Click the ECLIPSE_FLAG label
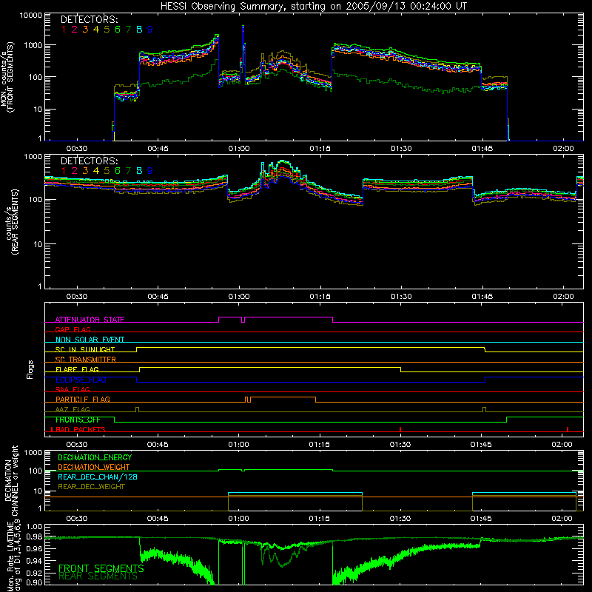Screen dimensions: 592x592 click(x=81, y=380)
